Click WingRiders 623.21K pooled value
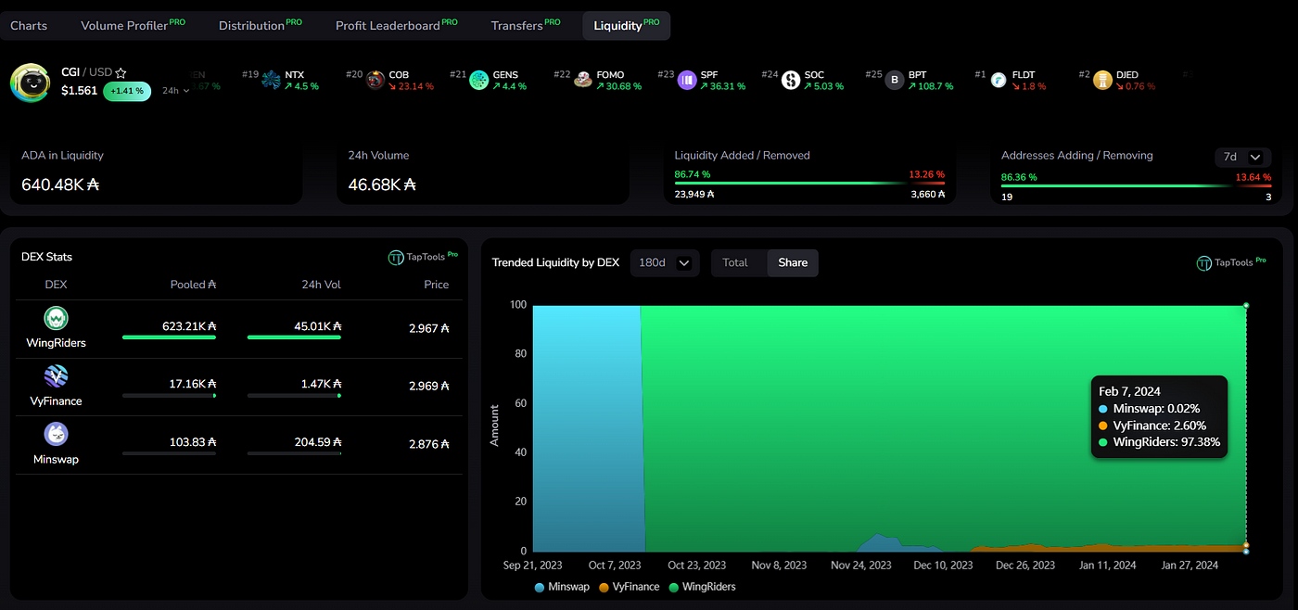 point(188,326)
